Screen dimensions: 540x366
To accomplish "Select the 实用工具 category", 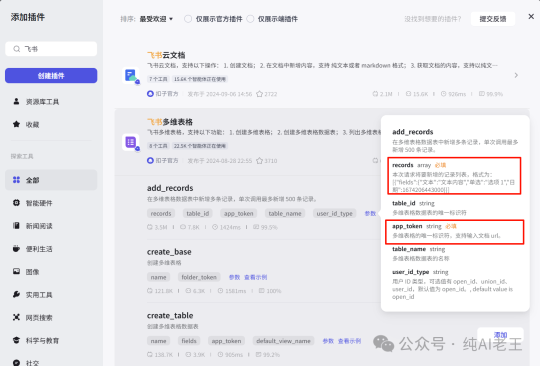I will 51,294.
